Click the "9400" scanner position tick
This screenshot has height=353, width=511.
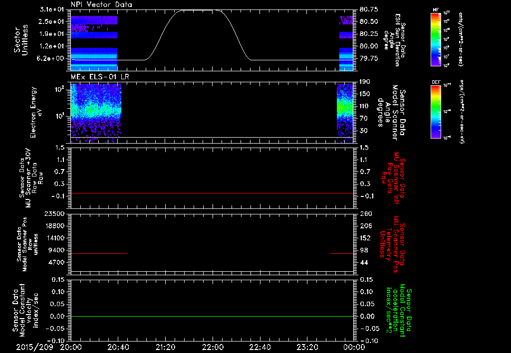(x=57, y=250)
